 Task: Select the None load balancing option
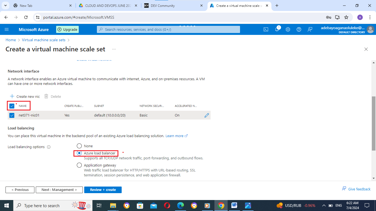pos(79,146)
